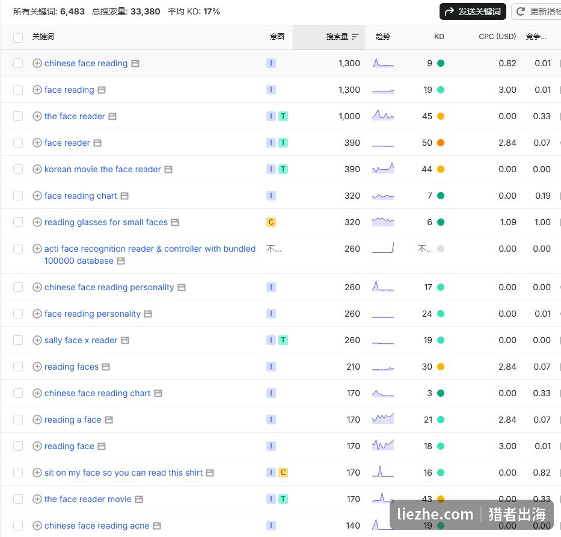Open SERP icon for 'chinese face reading personality'
Screen dimensions: 561x537
coord(182,288)
